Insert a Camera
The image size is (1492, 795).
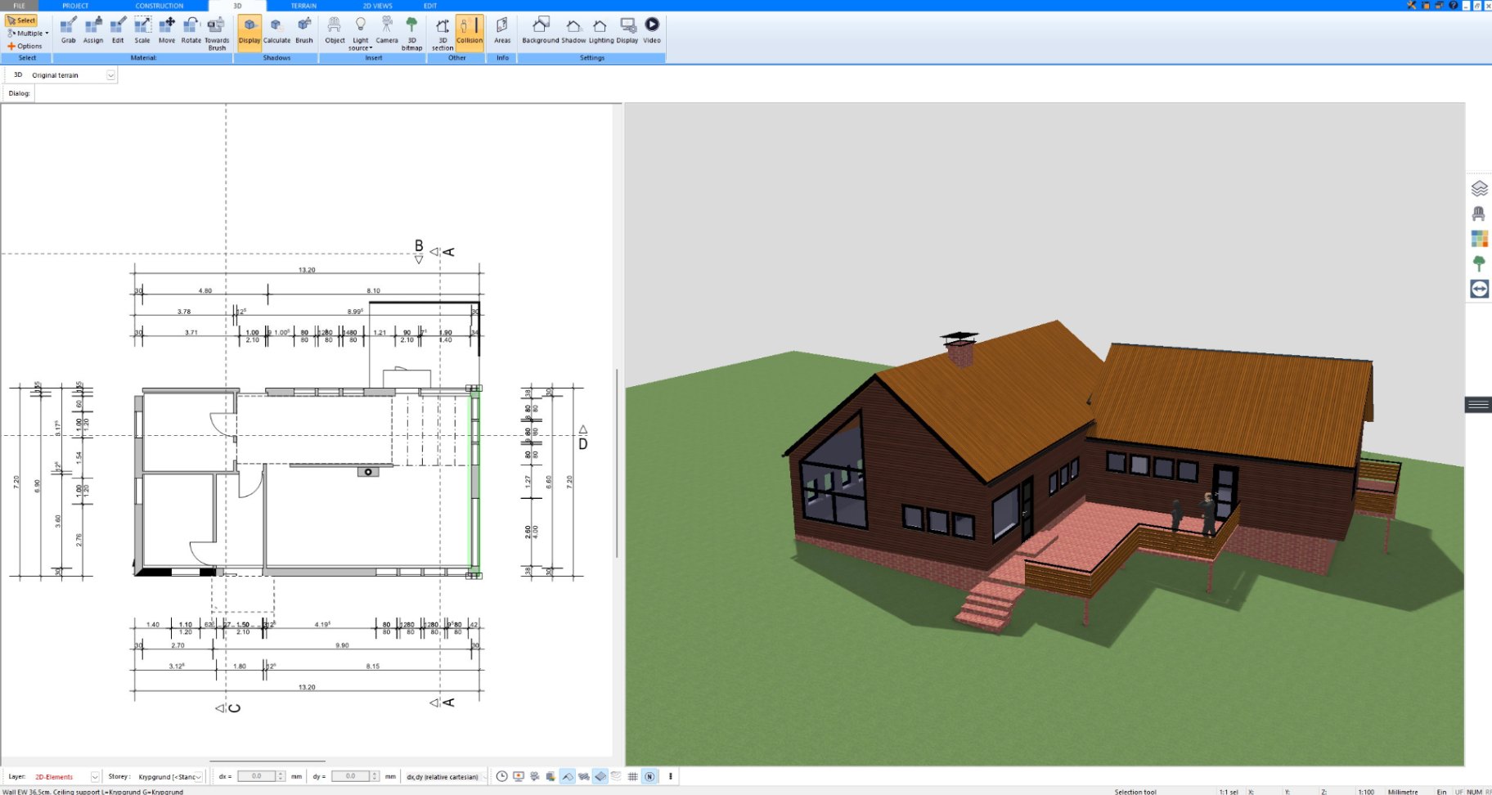tap(387, 29)
